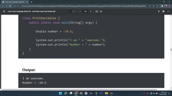Open the Windows Start menu
The height and width of the screenshot is (96, 172).
[60, 93]
